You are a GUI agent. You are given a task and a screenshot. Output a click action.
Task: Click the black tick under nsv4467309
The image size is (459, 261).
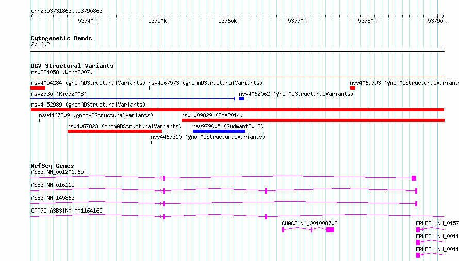40,120
